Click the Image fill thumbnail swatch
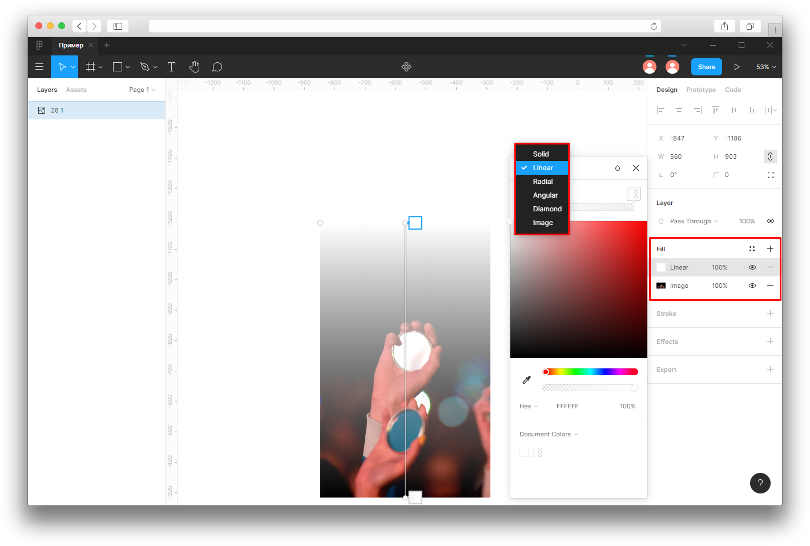The image size is (810, 546). tap(661, 286)
